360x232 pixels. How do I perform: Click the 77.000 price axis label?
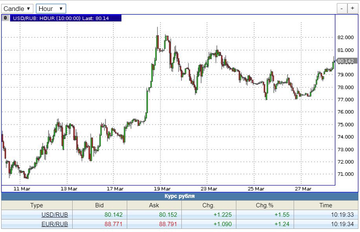tap(345, 100)
